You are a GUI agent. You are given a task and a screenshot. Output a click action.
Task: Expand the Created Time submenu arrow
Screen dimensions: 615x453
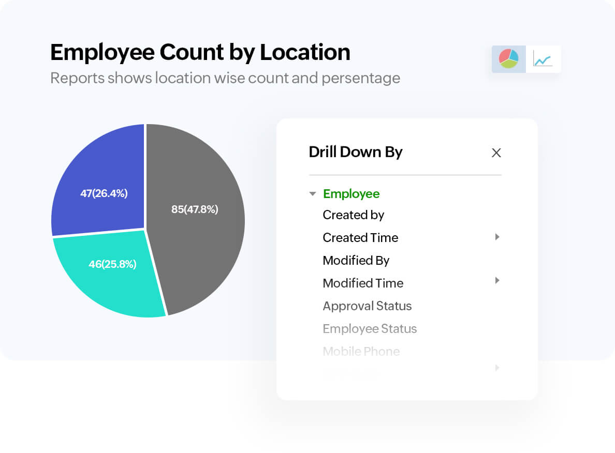(x=497, y=237)
